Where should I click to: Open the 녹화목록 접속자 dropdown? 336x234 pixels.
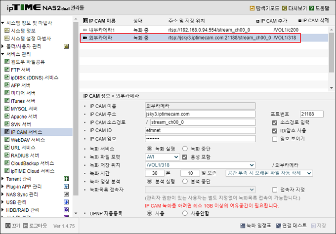[200, 190]
